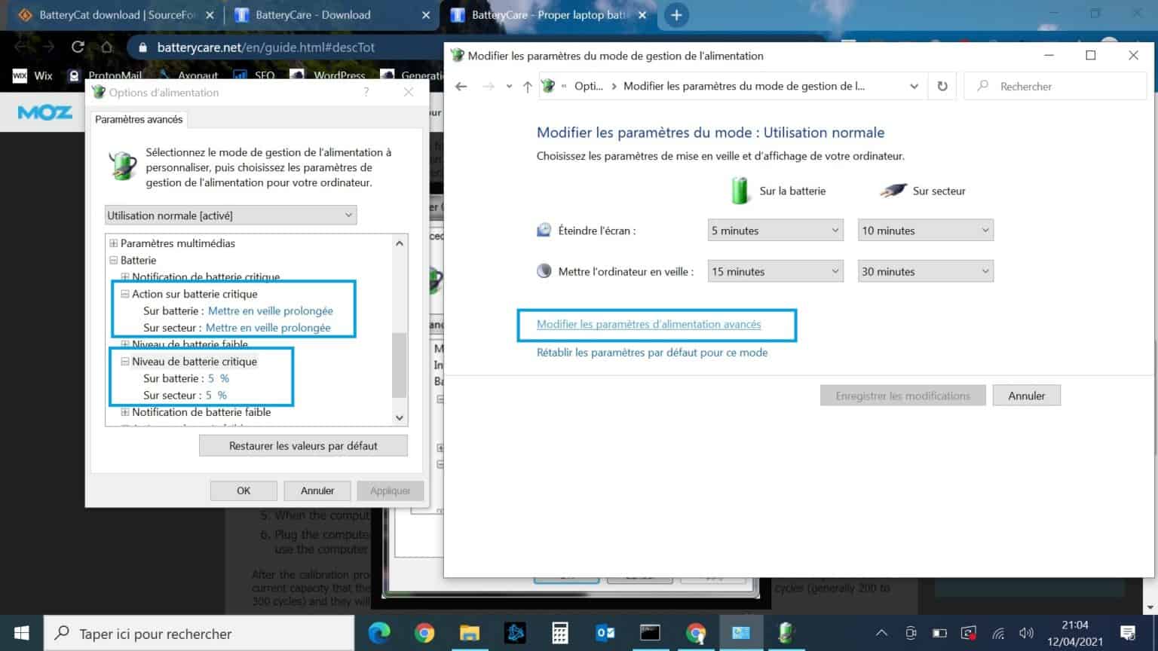Launch Calculator from the taskbar
This screenshot has width=1158, height=651.
[x=560, y=633]
